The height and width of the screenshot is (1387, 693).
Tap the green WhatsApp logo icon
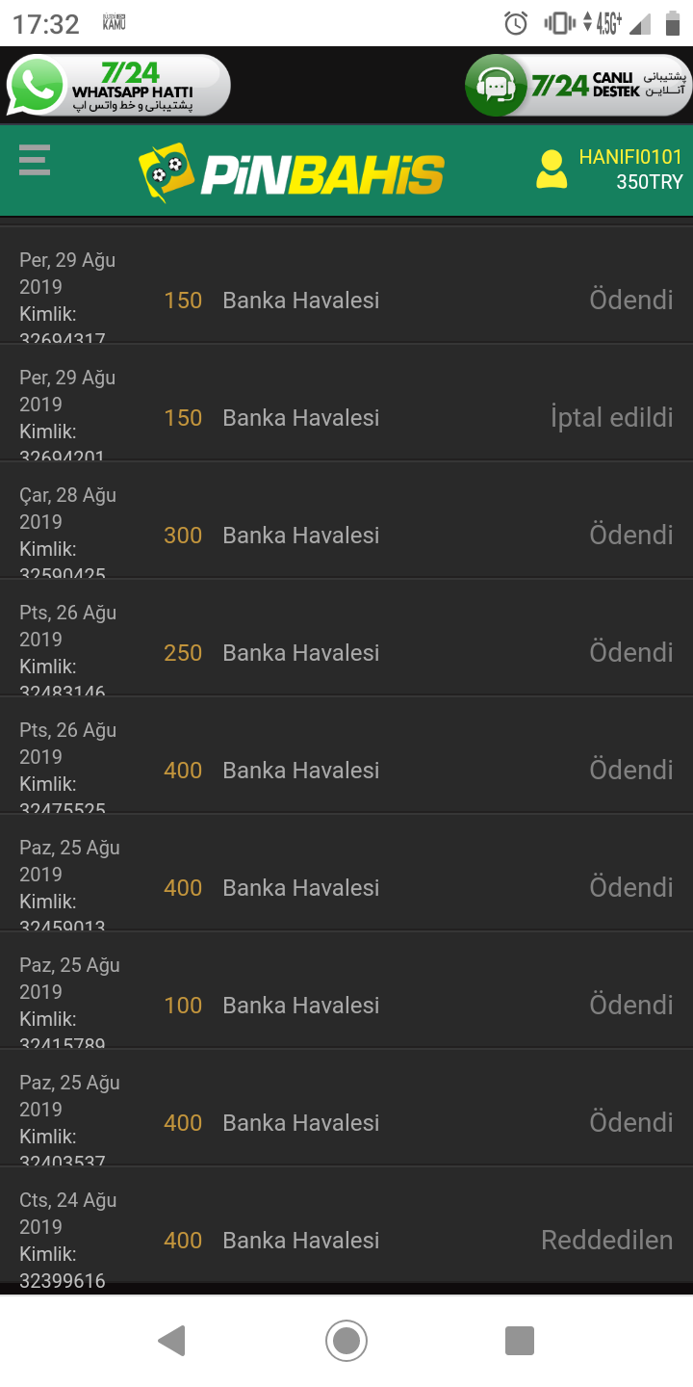pyautogui.click(x=37, y=86)
